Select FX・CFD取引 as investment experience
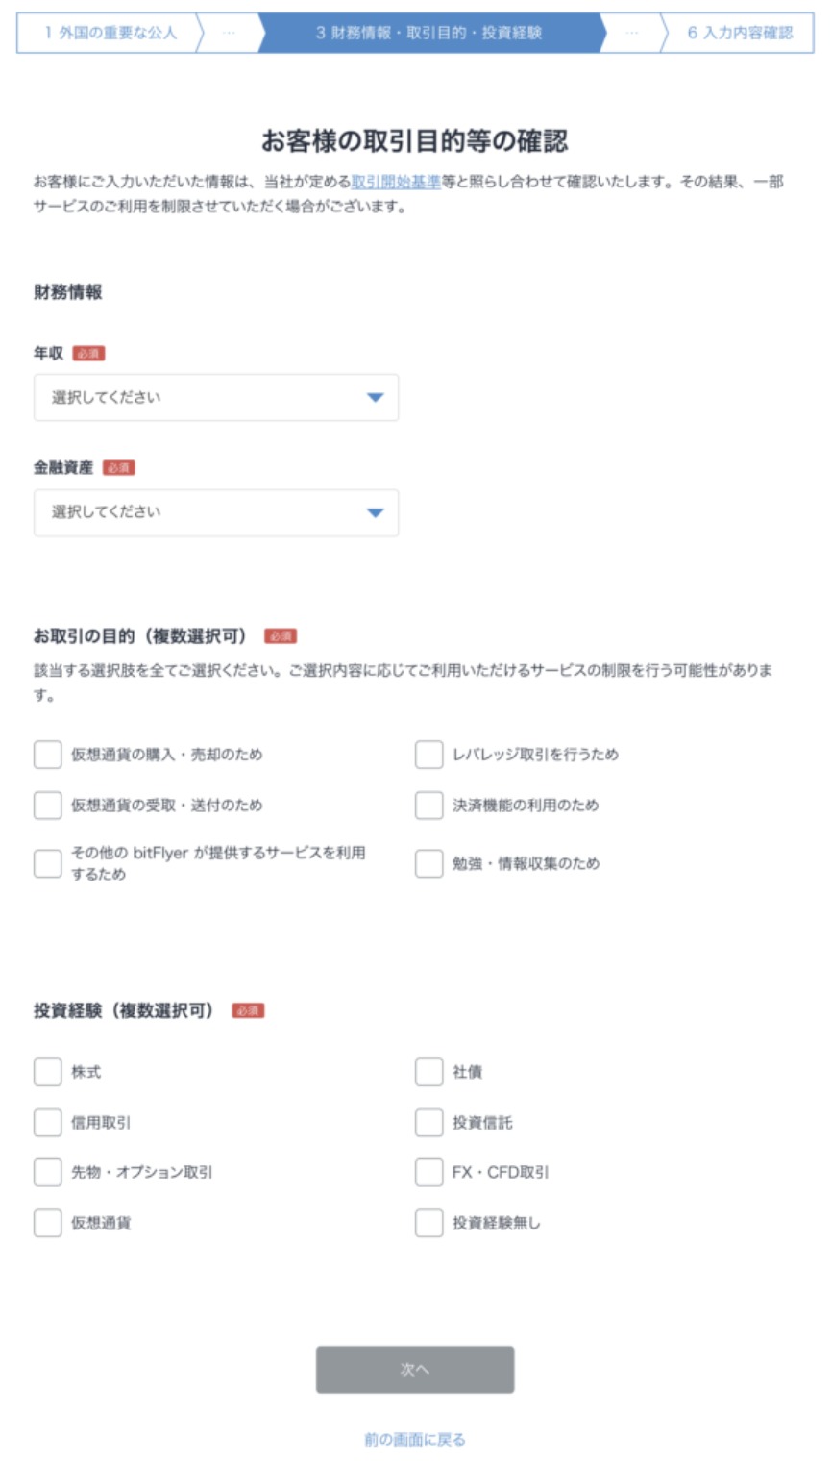Image resolution: width=832 pixels, height=1465 pixels. [x=428, y=1172]
